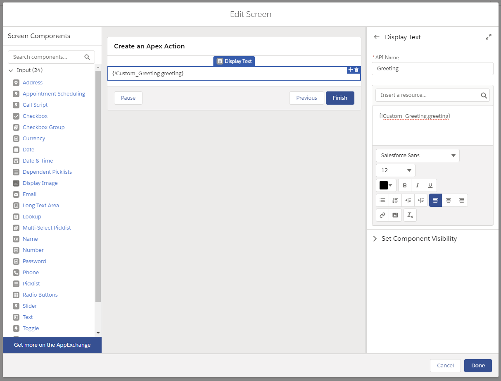Screen dimensions: 501x381
Task: Click the insert image icon
Action: [395, 215]
